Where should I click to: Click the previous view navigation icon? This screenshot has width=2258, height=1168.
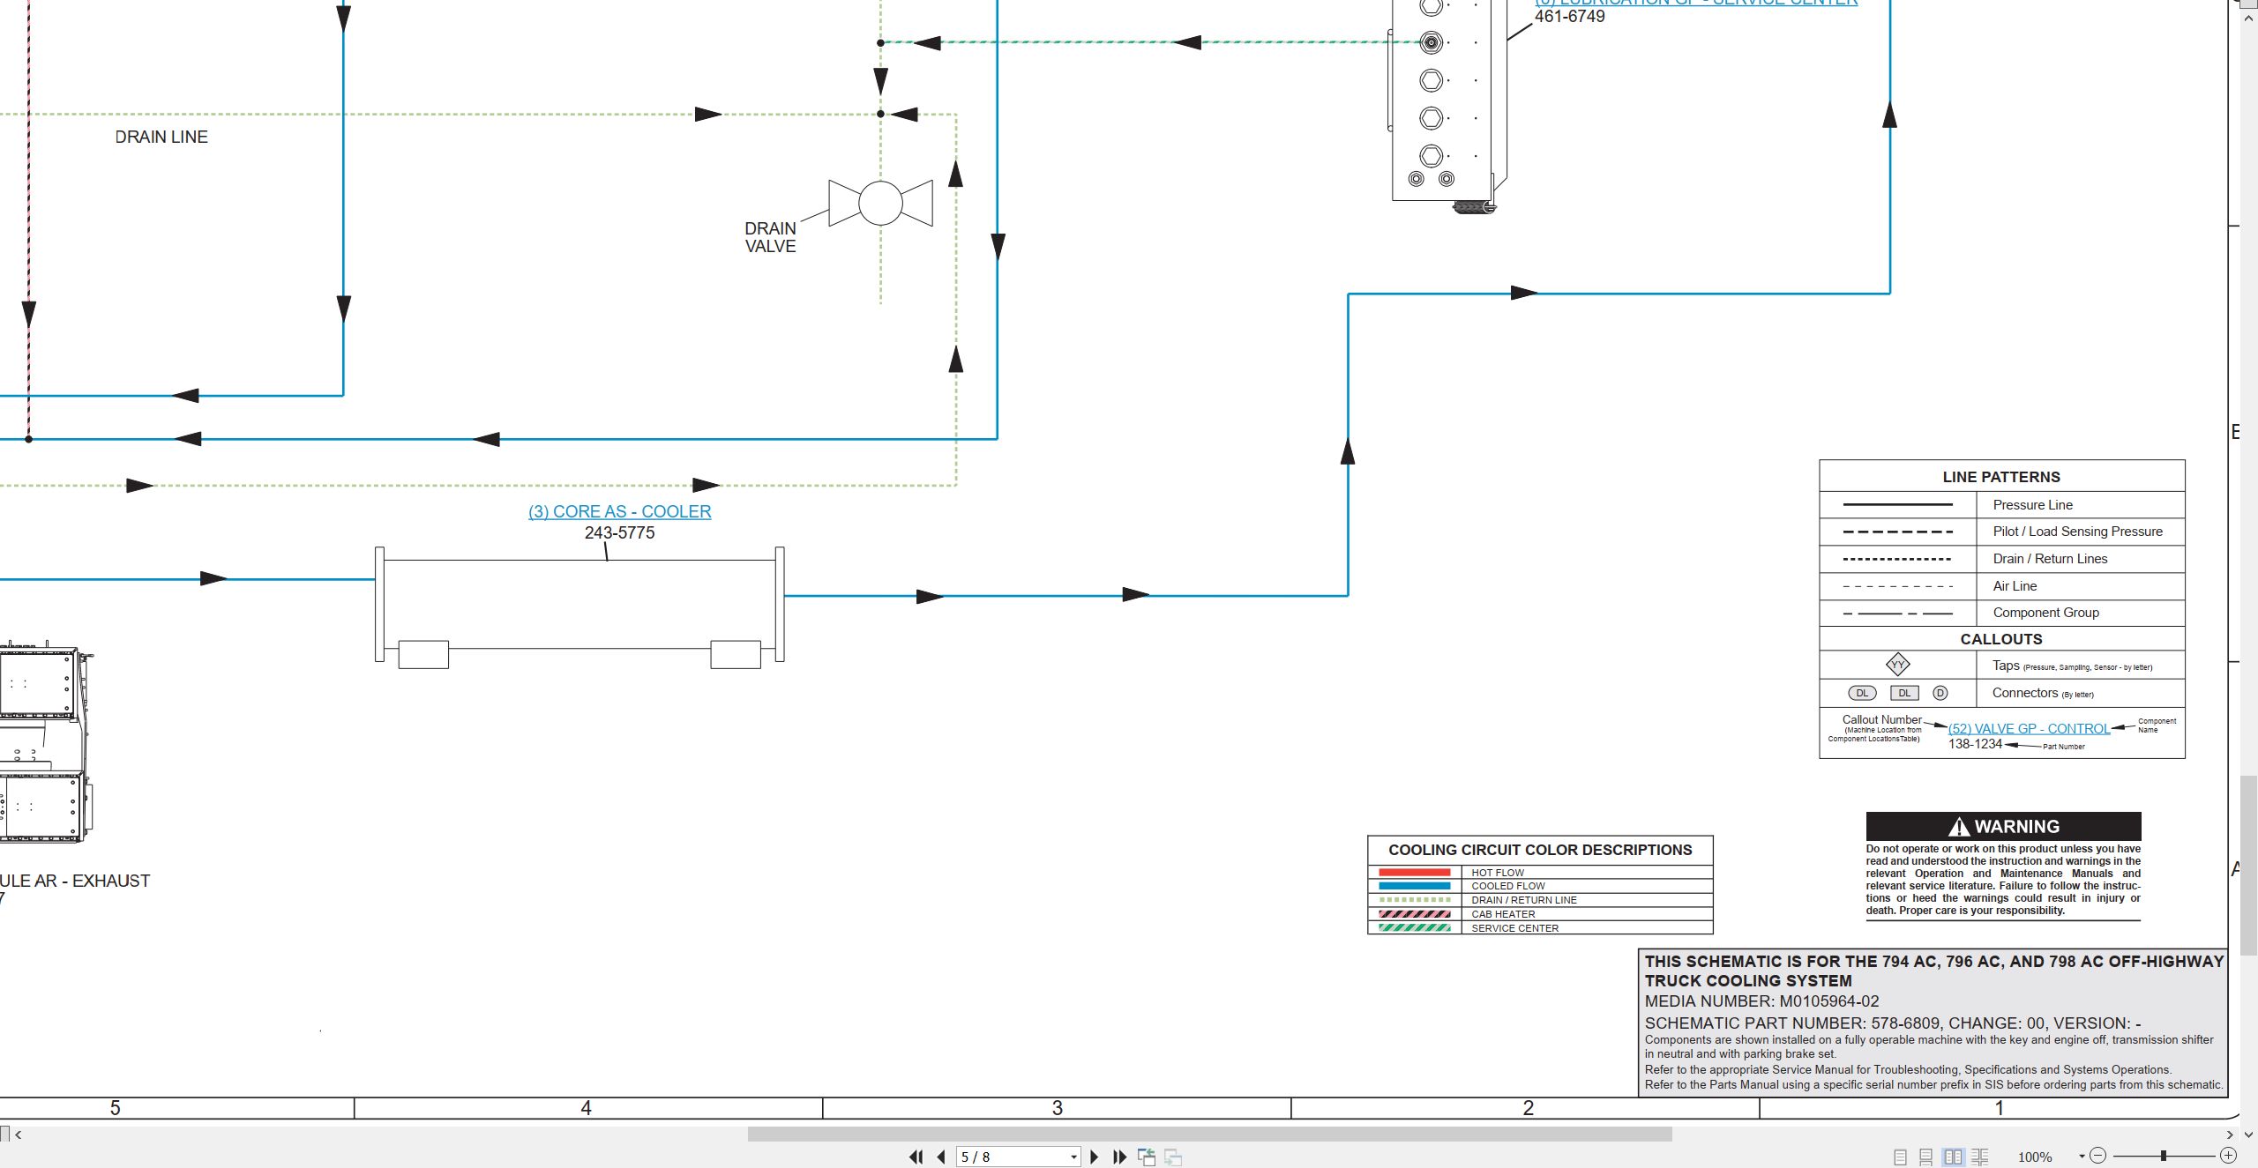click(1147, 1157)
